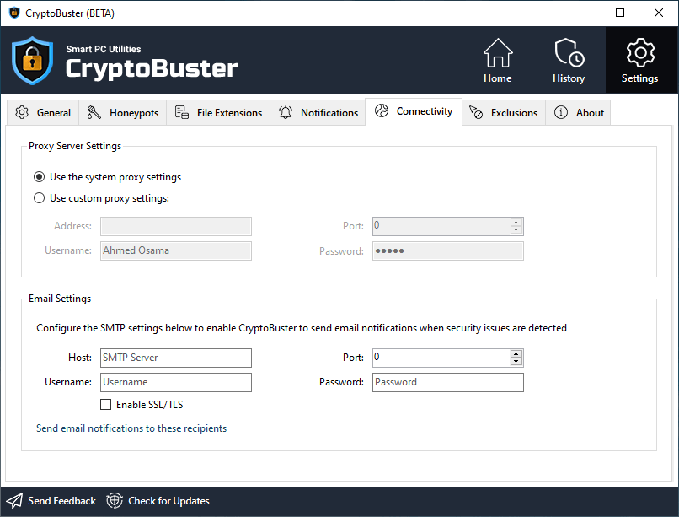Viewport: 679px width, 517px height.
Task: Select the Connectivity tab label
Action: point(425,111)
